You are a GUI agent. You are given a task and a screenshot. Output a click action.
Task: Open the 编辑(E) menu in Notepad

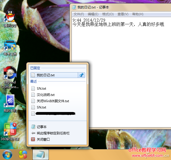[x=93, y=14]
